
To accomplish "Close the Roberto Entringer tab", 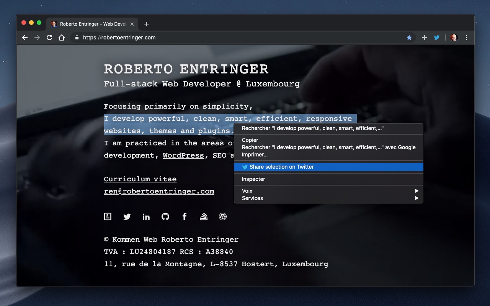I will coord(132,24).
